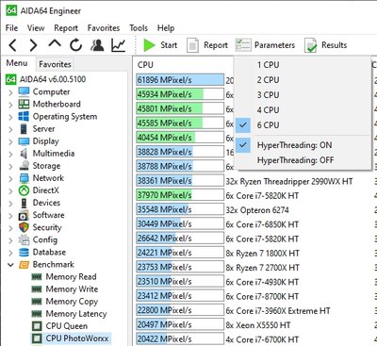
Task: Click the Forward navigation arrow
Action: [33, 45]
